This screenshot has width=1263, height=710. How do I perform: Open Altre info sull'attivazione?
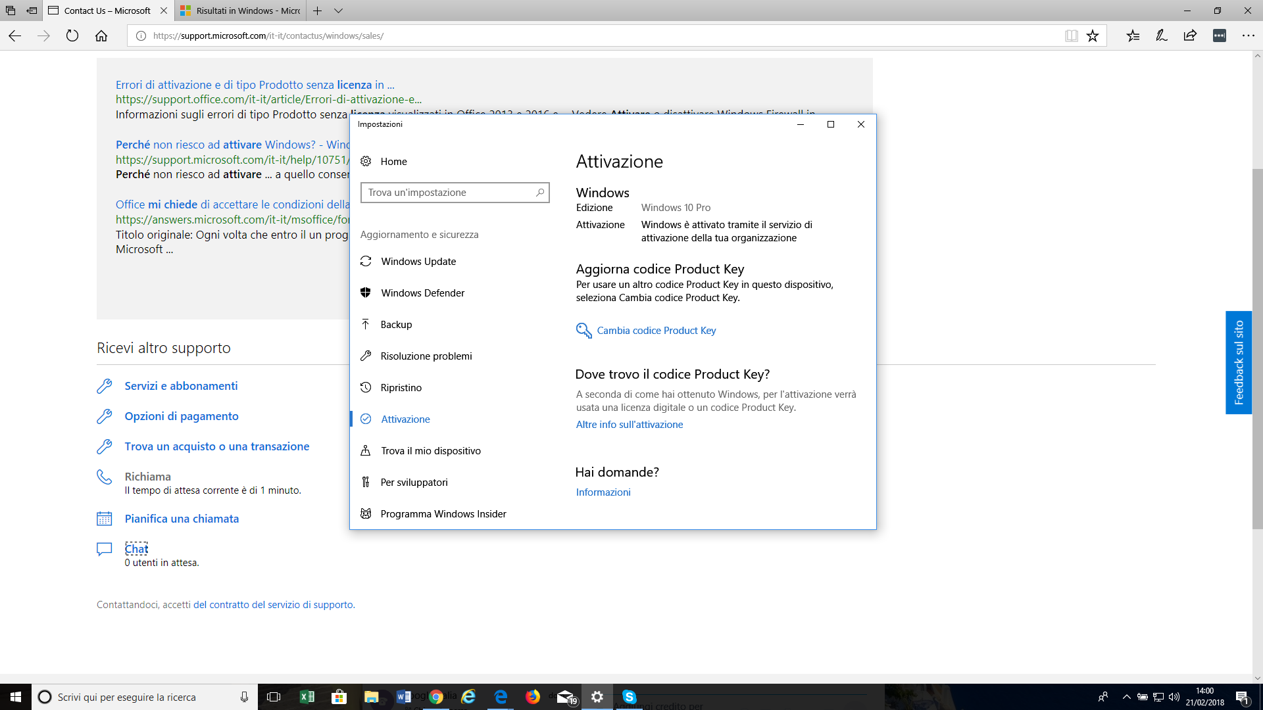click(x=630, y=424)
